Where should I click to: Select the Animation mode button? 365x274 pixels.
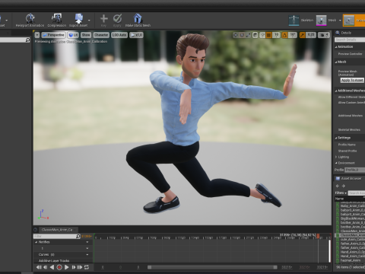point(354,21)
